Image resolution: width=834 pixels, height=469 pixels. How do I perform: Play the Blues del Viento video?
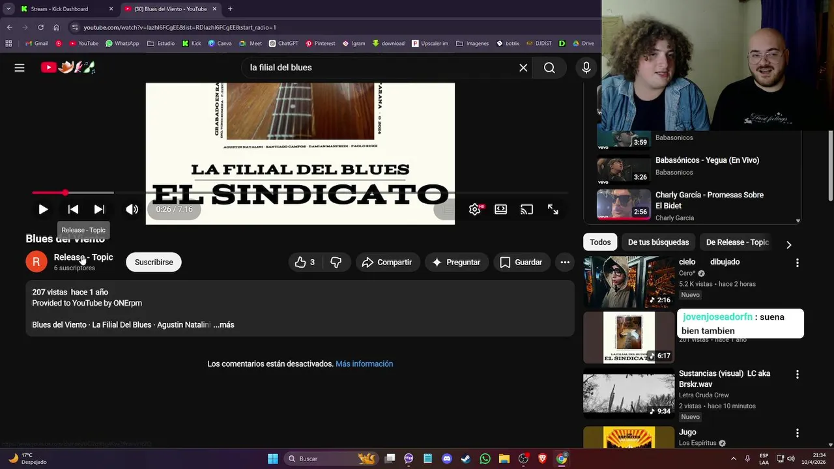coord(43,210)
